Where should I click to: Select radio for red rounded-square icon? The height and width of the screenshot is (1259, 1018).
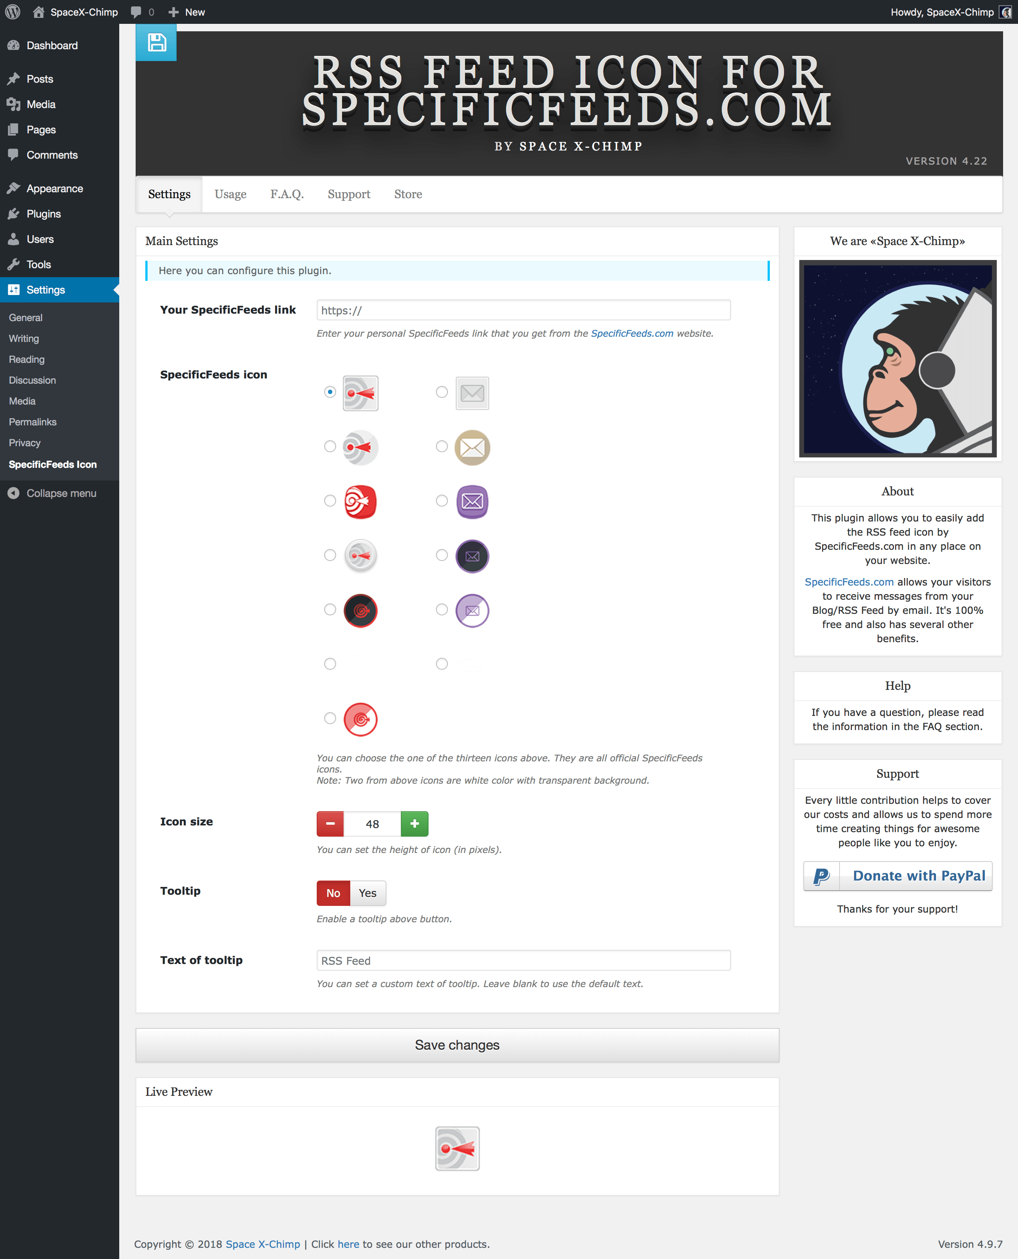pos(330,501)
